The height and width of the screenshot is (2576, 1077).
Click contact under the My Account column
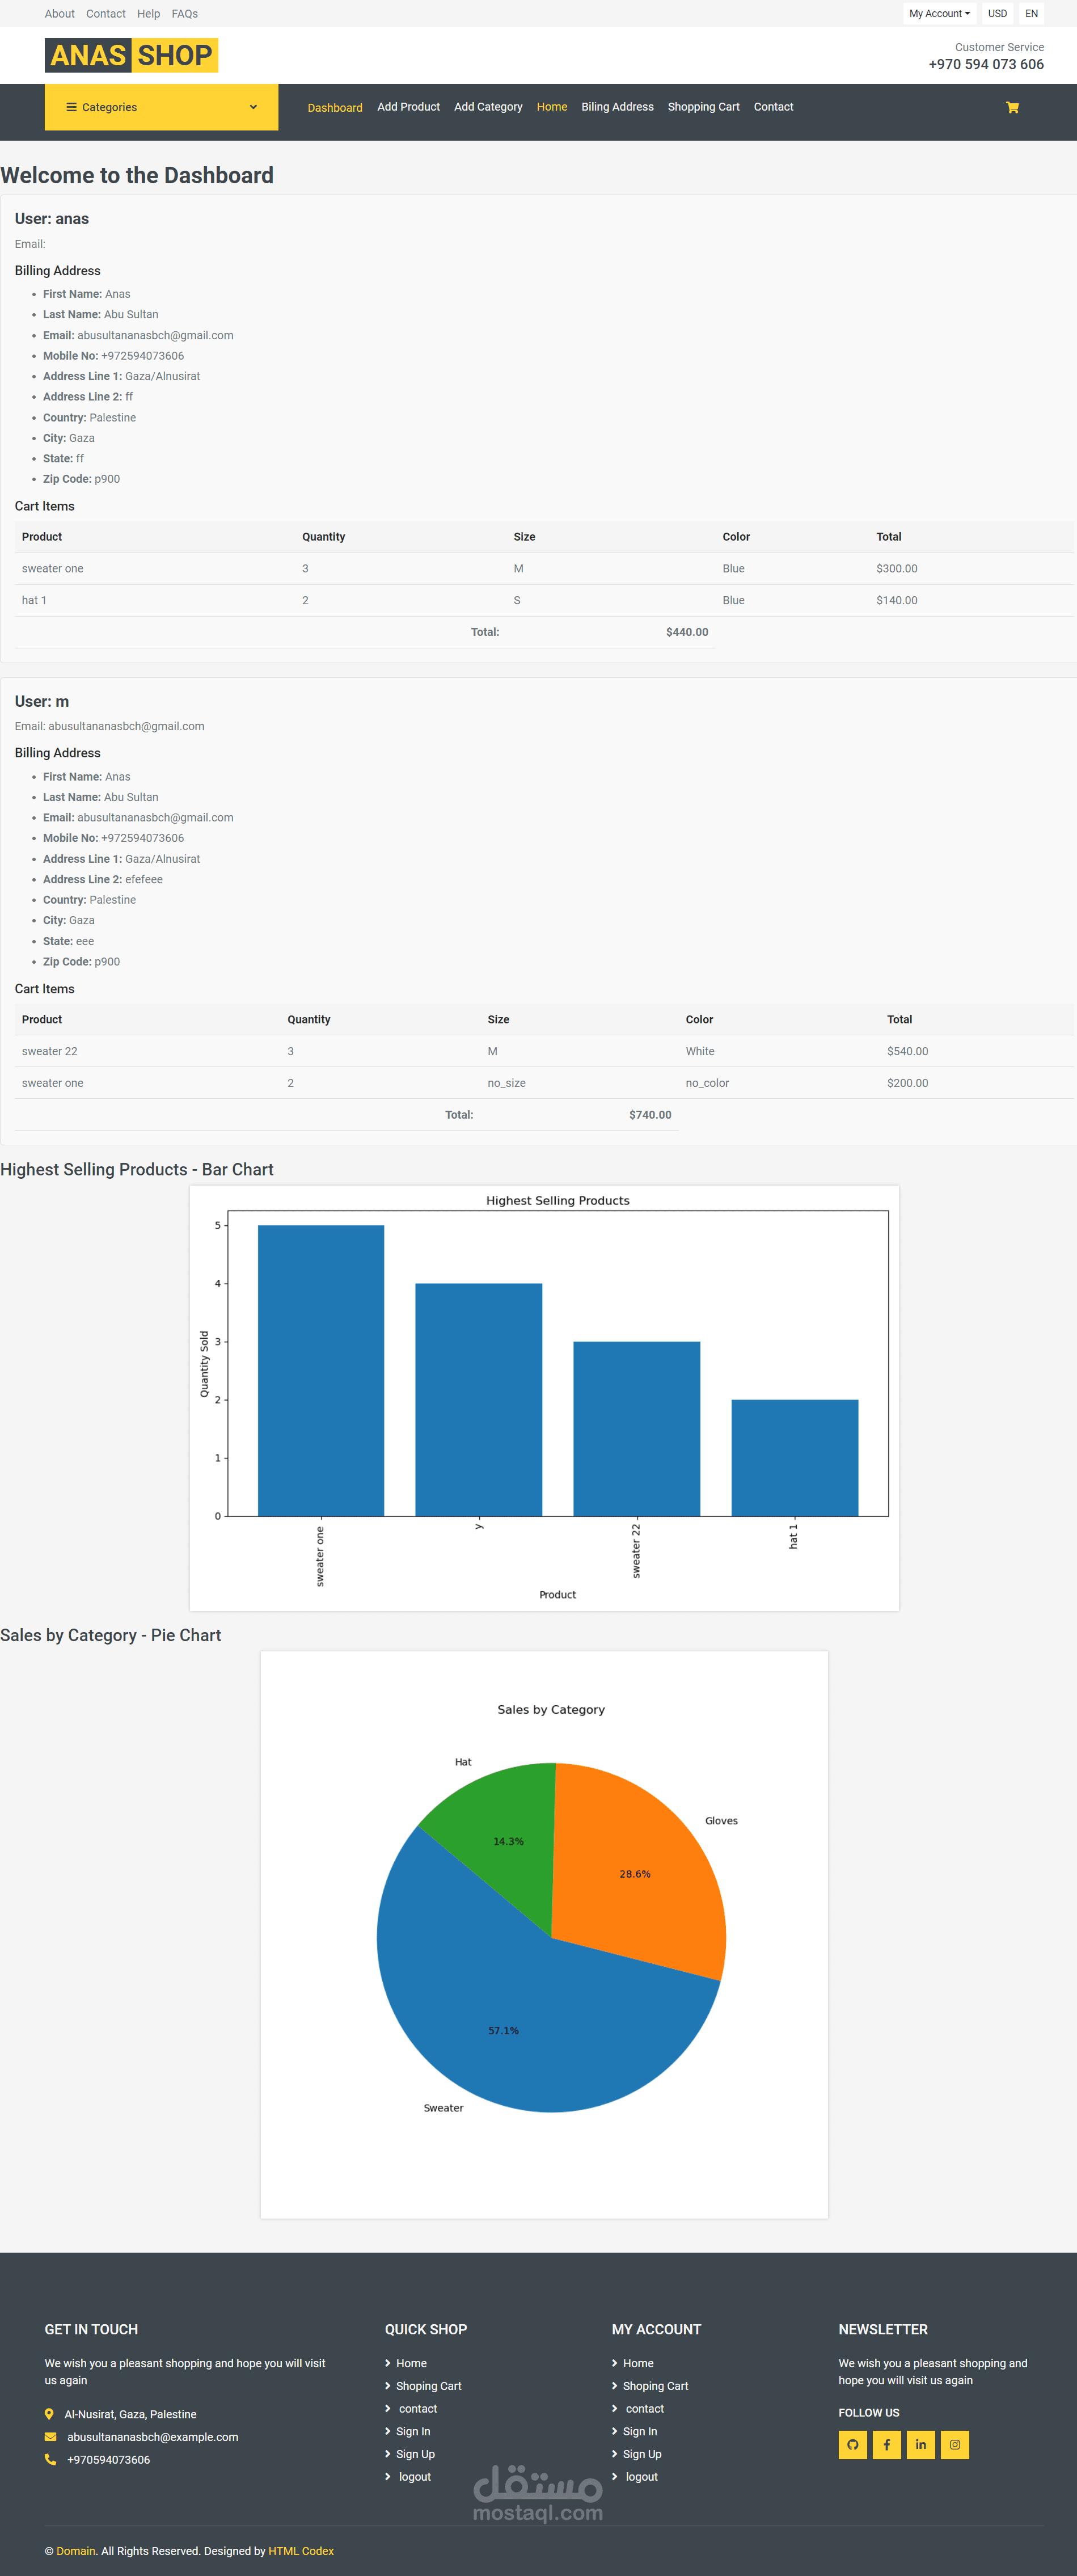644,2409
